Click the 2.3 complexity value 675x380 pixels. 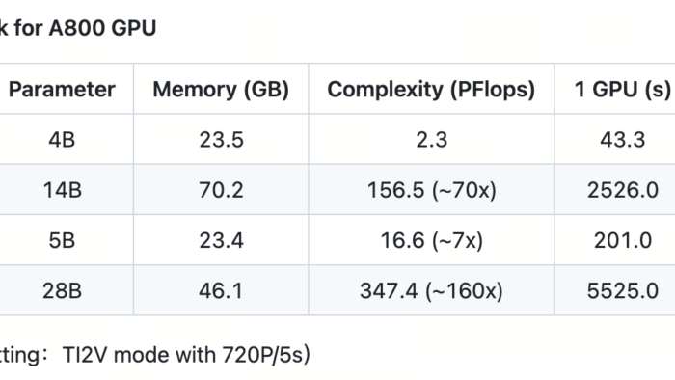(x=431, y=140)
